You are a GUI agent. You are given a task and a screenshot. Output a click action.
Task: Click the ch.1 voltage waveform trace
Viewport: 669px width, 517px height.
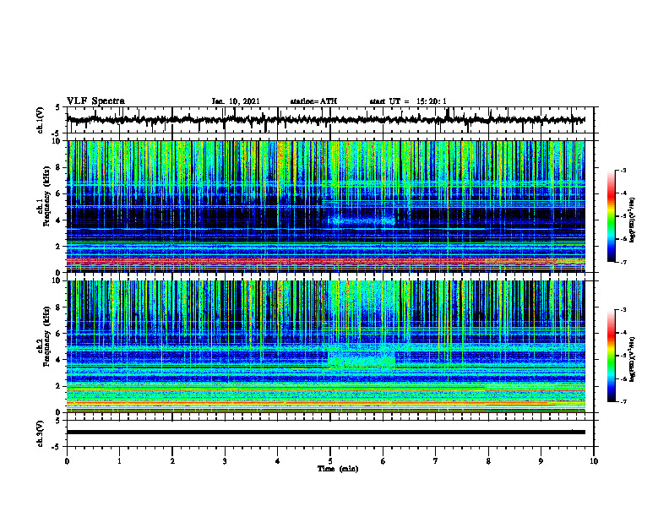click(x=325, y=120)
